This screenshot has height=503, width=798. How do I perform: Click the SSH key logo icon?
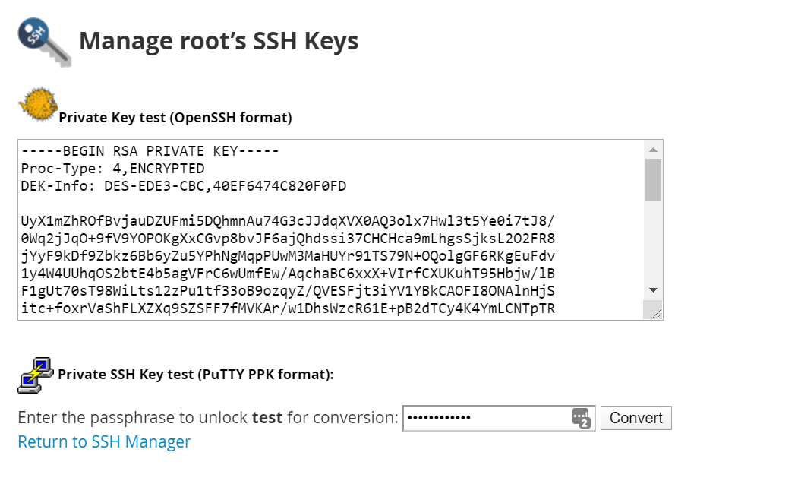pyautogui.click(x=44, y=43)
